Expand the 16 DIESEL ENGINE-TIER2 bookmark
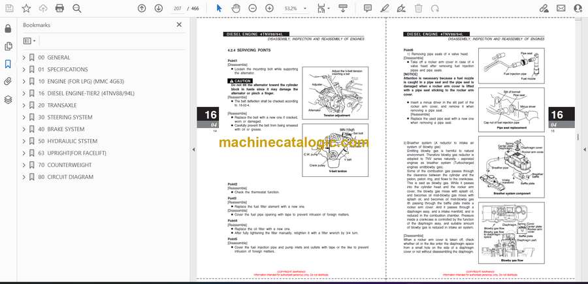 coord(24,93)
